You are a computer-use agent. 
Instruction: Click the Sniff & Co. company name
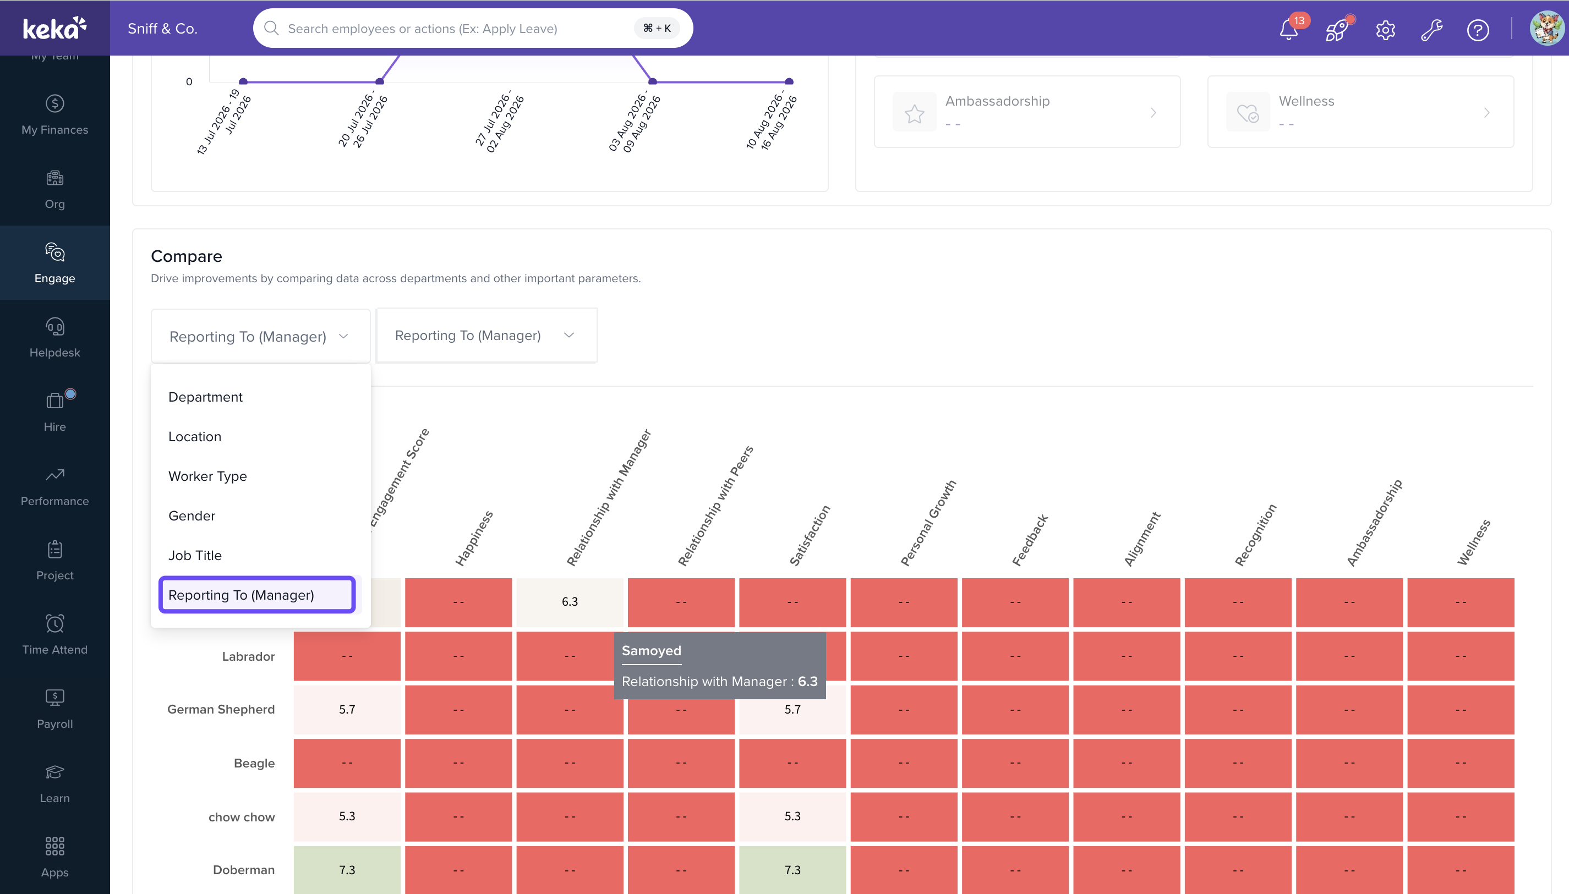[162, 28]
